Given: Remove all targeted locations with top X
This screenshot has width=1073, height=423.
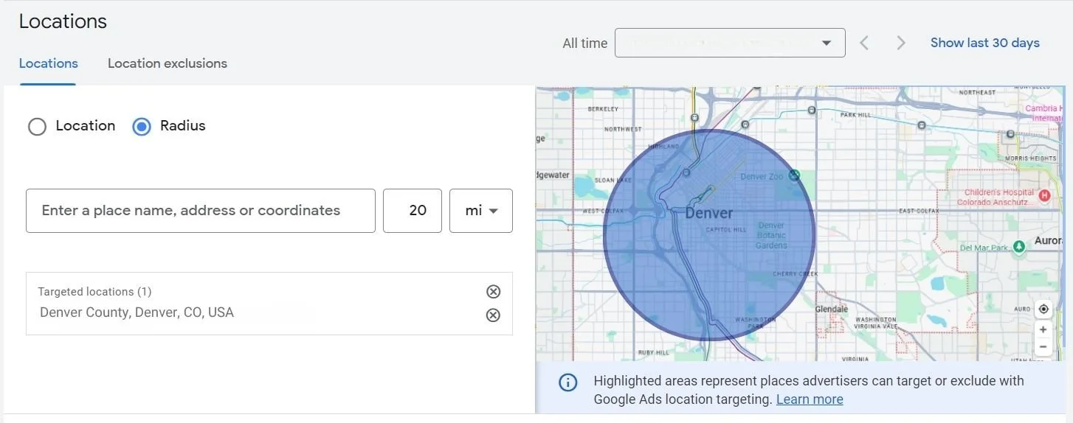Looking at the screenshot, I should tap(494, 291).
